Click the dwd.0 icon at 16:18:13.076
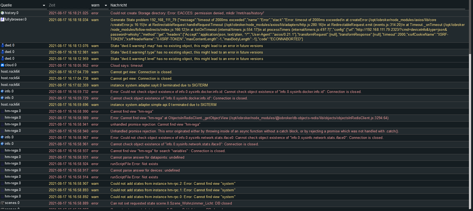This screenshot has height=211, width=473. click(2, 45)
